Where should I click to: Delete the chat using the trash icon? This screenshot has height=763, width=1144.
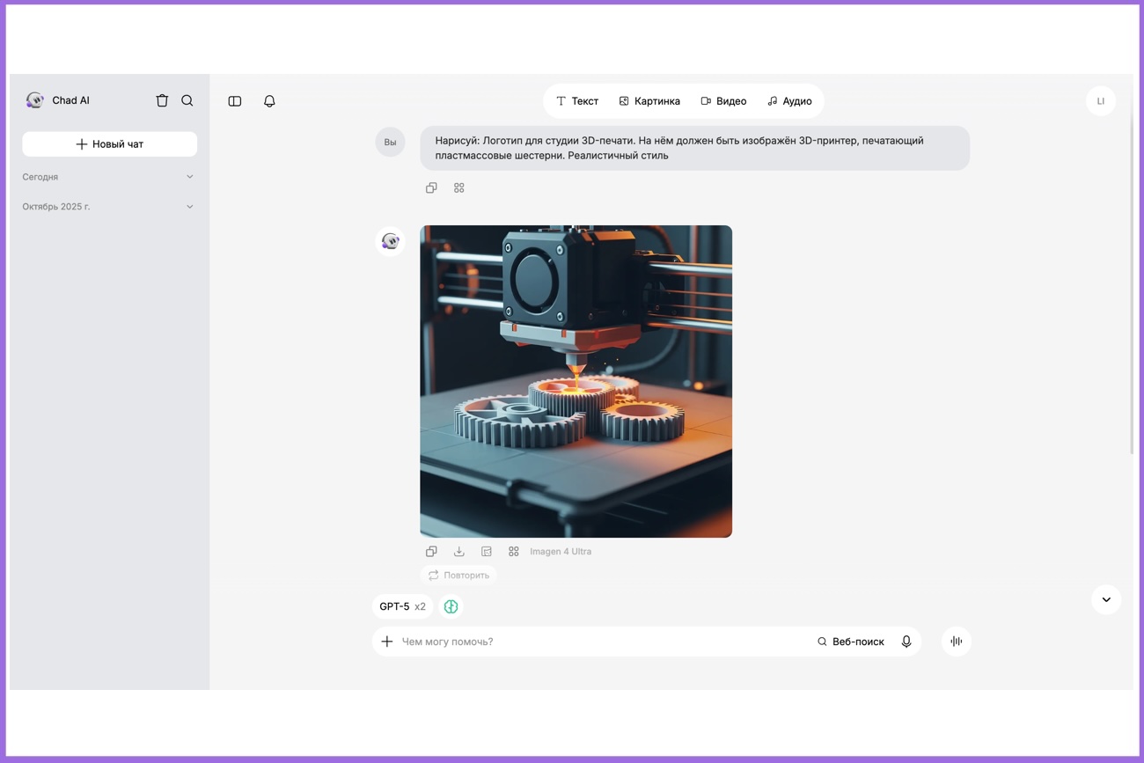coord(162,100)
